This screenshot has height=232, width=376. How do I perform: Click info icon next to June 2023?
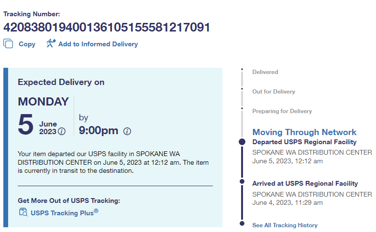[x=62, y=131]
